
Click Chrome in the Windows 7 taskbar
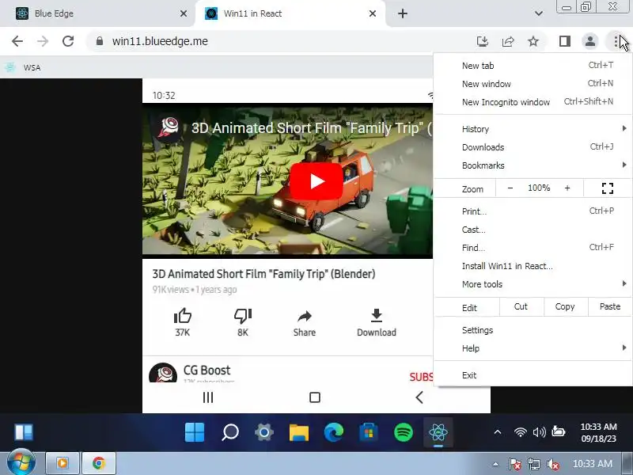pyautogui.click(x=99, y=463)
